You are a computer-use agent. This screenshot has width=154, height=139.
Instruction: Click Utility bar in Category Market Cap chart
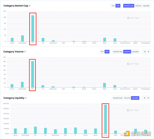[105, 40]
